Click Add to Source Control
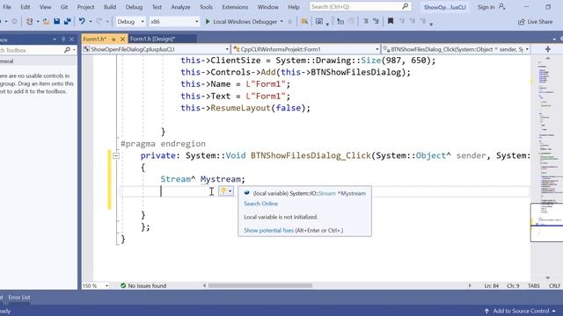 click(x=520, y=311)
